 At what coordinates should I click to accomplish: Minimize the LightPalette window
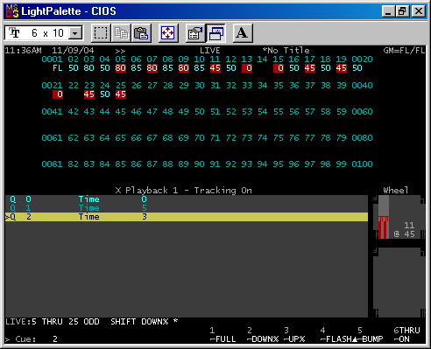pyautogui.click(x=388, y=11)
